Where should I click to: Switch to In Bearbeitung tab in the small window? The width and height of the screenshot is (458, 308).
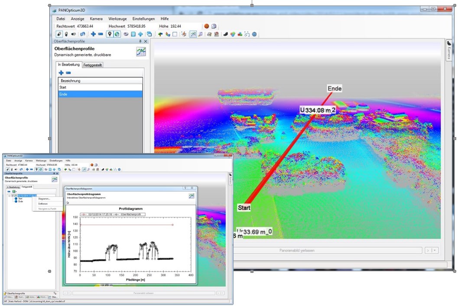click(13, 187)
